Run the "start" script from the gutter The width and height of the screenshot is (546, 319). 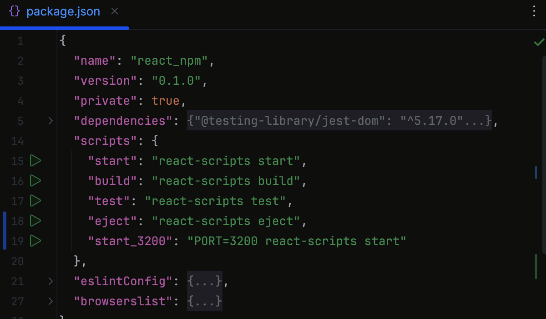click(x=35, y=161)
